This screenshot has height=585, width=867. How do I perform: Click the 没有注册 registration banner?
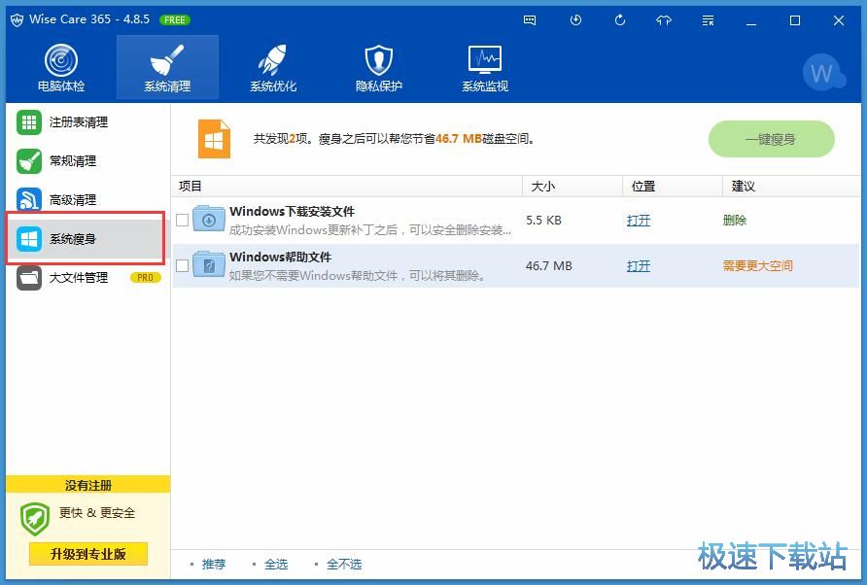tap(88, 485)
